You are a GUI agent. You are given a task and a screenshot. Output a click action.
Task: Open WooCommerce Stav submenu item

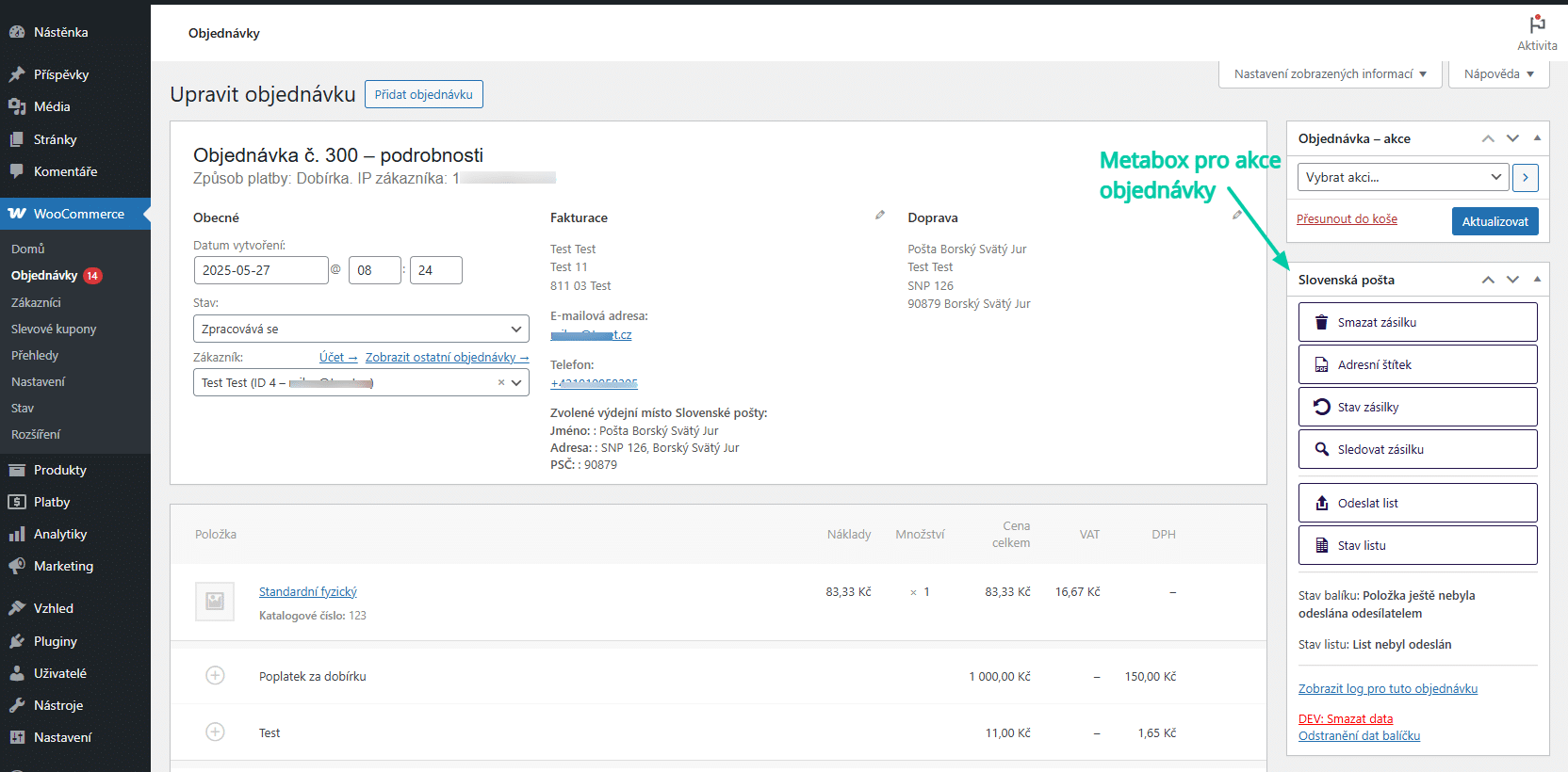coord(23,408)
